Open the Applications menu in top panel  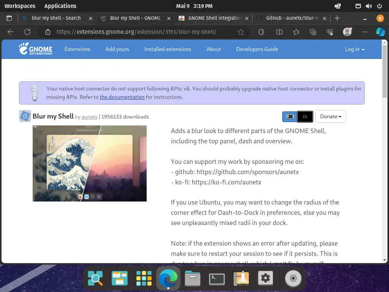click(60, 6)
